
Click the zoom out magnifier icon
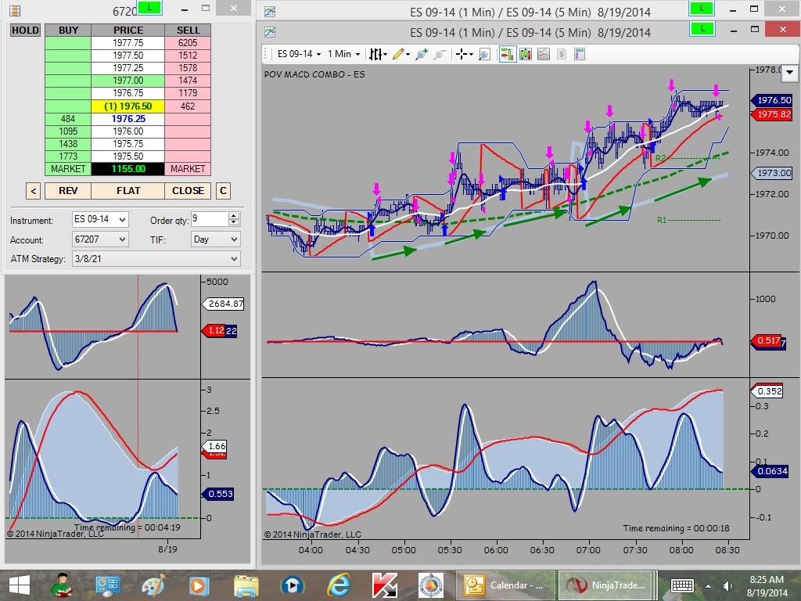point(440,54)
